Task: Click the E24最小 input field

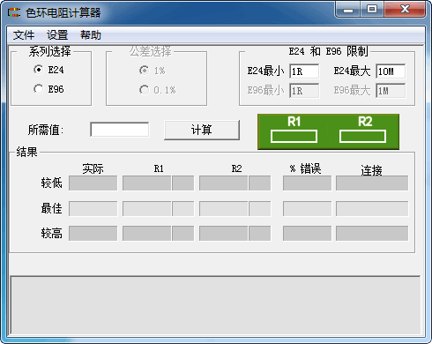Action: coord(304,71)
